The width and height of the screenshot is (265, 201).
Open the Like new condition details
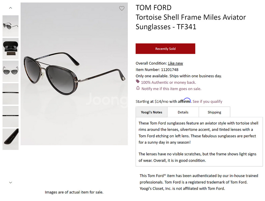click(175, 63)
